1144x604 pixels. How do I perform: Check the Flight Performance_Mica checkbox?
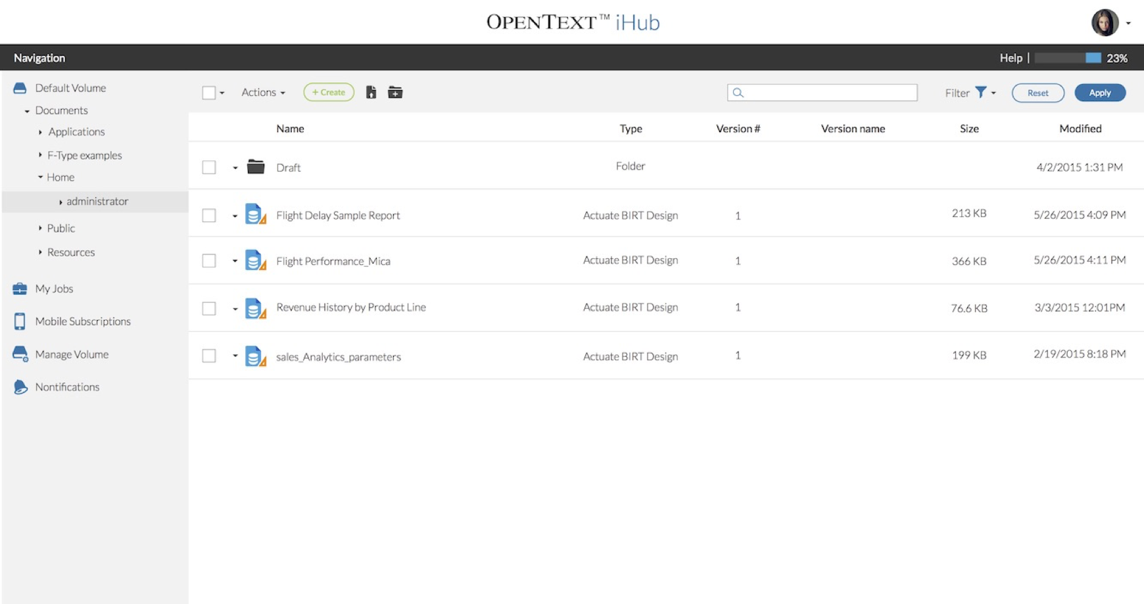pos(209,261)
